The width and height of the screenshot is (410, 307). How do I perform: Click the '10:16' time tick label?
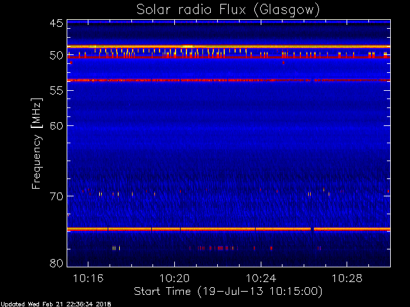(88, 278)
